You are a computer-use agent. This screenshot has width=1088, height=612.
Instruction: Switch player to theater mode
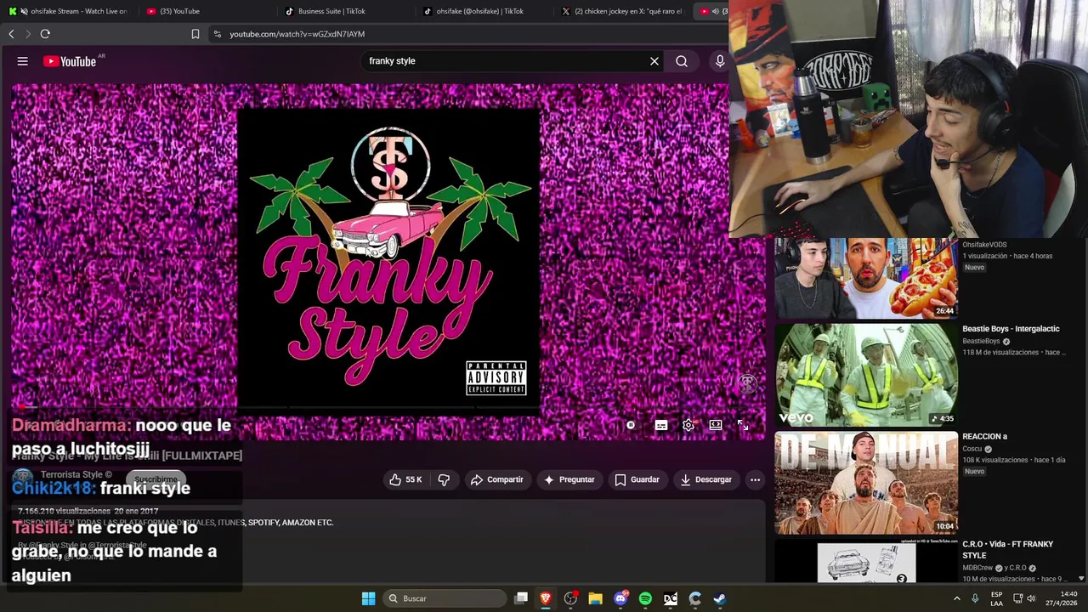(716, 425)
